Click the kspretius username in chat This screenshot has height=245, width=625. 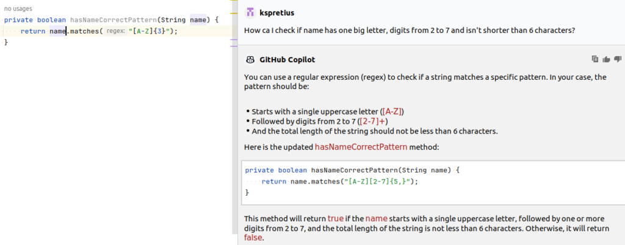click(x=277, y=13)
